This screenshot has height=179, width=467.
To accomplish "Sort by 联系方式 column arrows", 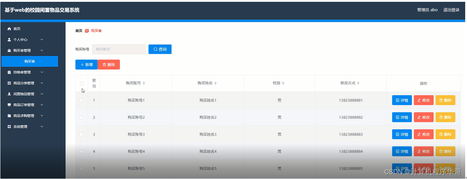I will pos(358,83).
